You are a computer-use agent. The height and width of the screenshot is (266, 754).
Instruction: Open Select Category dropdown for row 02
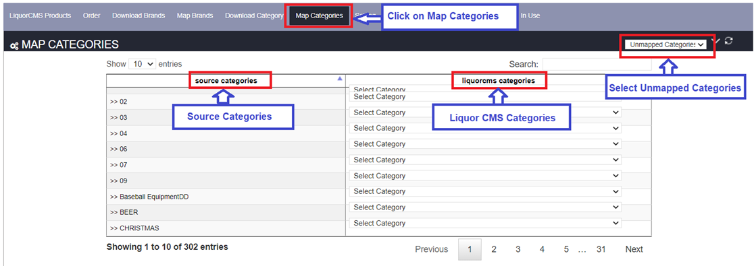tap(485, 97)
